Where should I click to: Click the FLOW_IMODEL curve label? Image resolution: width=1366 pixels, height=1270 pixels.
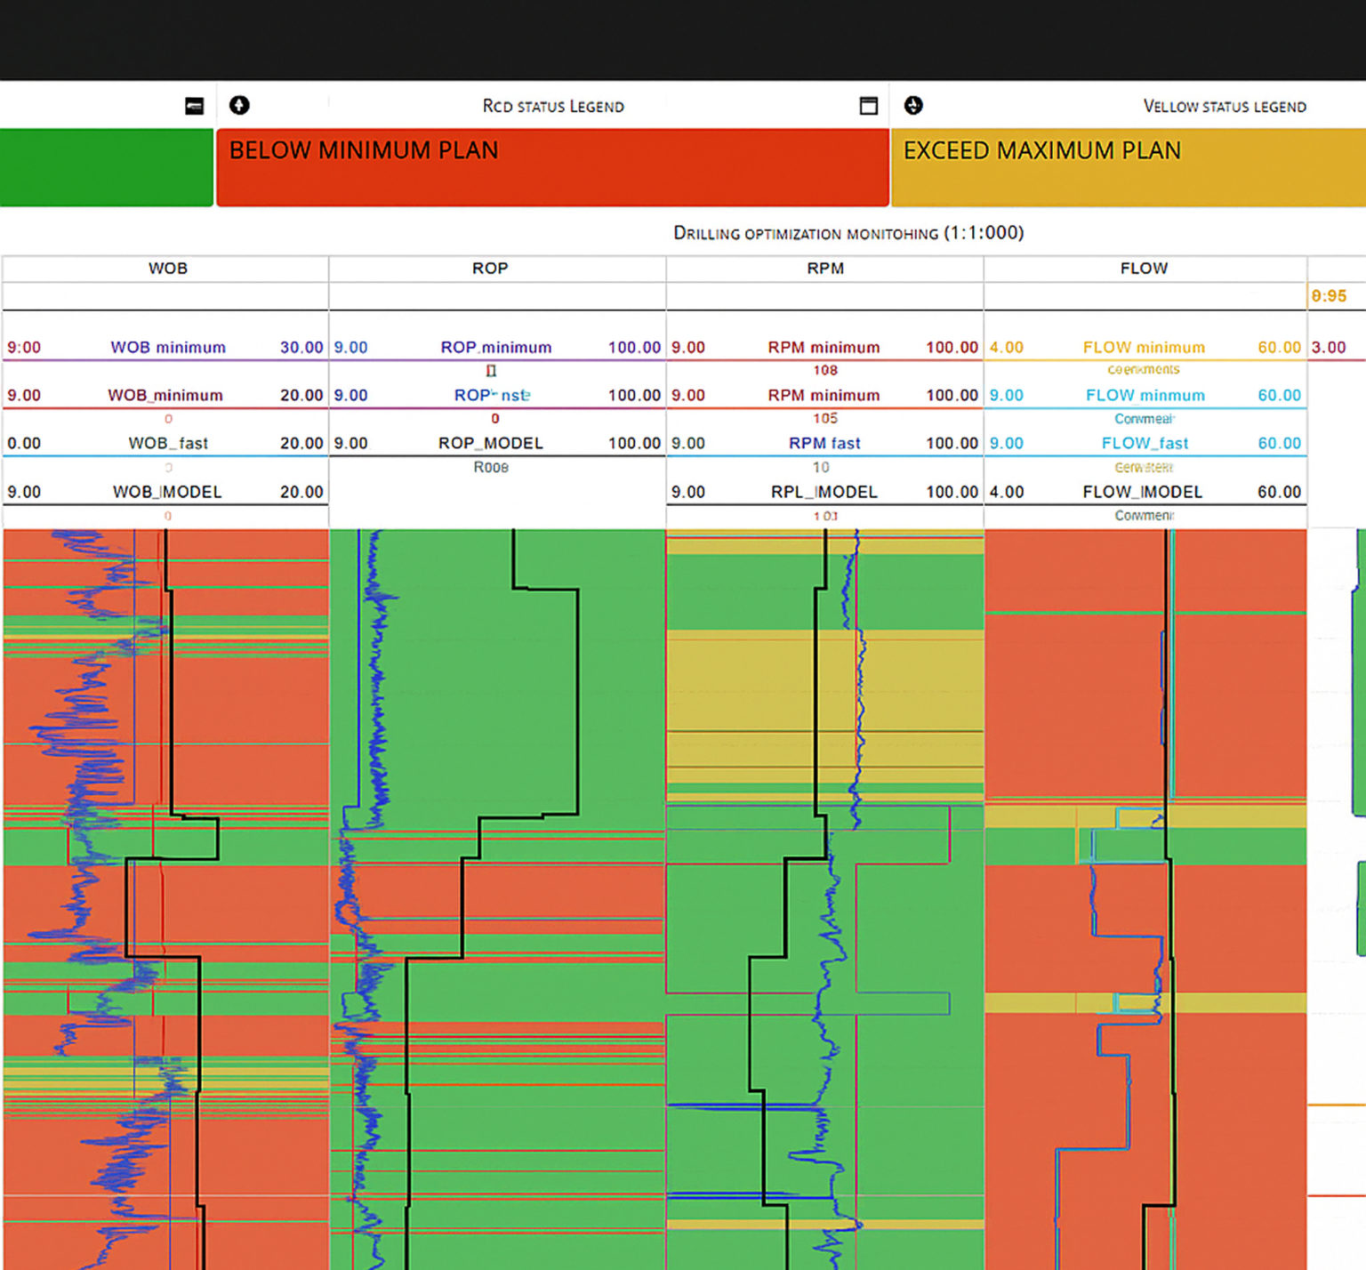[1142, 492]
